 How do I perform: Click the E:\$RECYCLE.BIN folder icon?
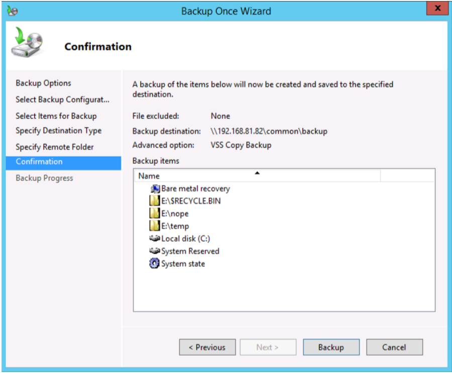click(155, 201)
